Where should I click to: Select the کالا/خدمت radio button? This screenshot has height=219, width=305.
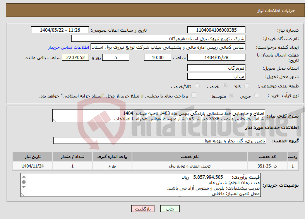tap(197, 86)
